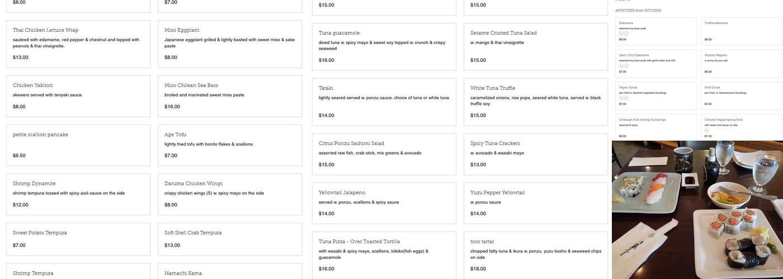The height and width of the screenshot is (279, 783).
Task: Choose Tuna guacamole from the menu
Action: pos(384,47)
